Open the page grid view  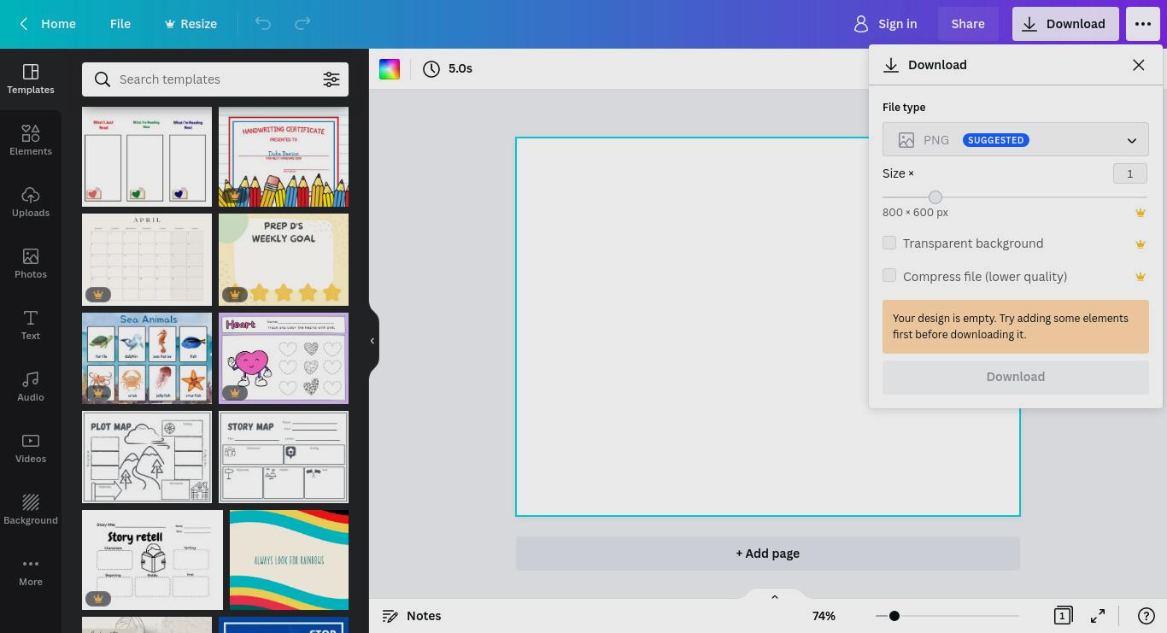click(1063, 616)
